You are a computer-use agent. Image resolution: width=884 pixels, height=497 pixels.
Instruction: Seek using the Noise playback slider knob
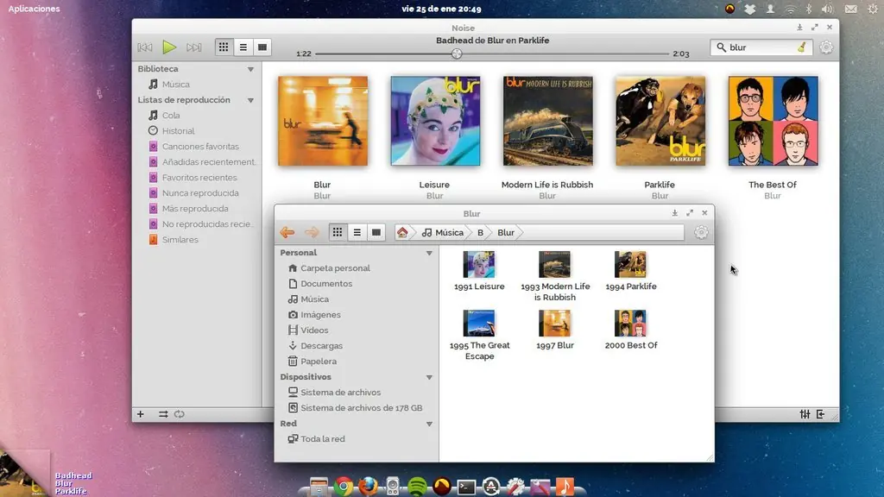pos(457,53)
